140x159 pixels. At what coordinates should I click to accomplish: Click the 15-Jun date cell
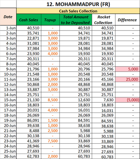[x=8, y=100]
